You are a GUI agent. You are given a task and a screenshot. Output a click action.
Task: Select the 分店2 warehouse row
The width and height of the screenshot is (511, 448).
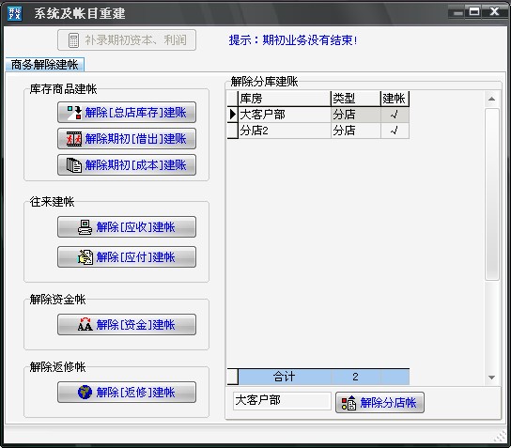pos(318,131)
